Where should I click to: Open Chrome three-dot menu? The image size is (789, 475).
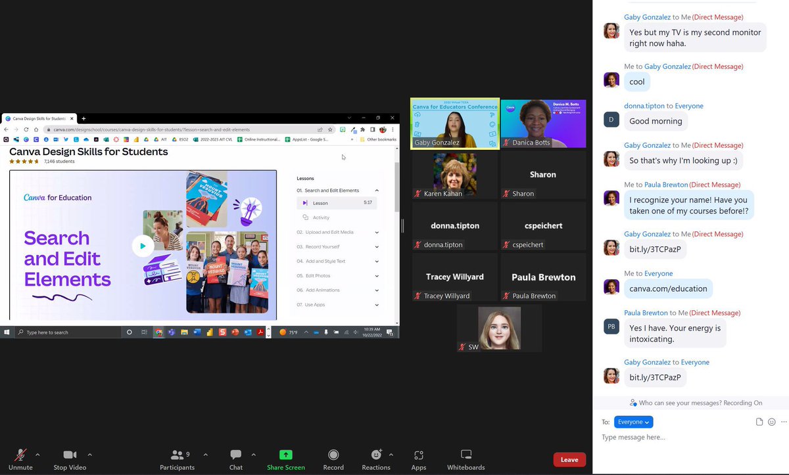(393, 129)
